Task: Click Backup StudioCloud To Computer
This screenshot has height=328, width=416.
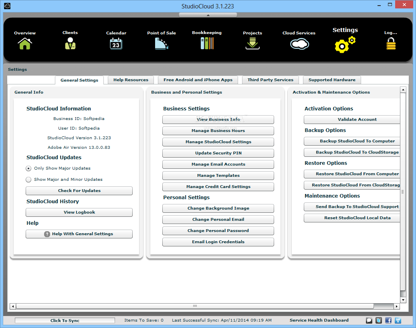Action: [x=352, y=141]
